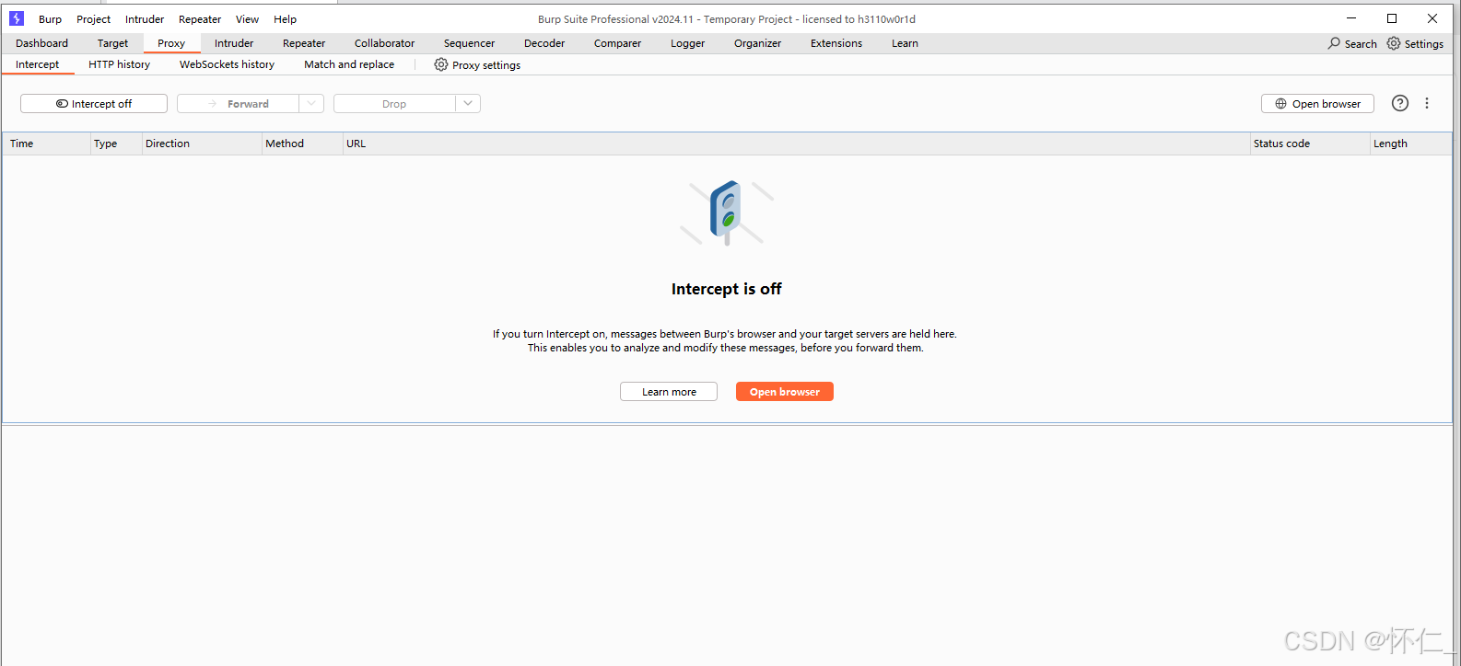Toggle the Intercept off button
1461x666 pixels.
(94, 104)
